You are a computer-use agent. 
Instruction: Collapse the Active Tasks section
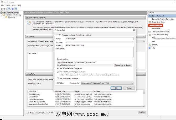[144, 74]
